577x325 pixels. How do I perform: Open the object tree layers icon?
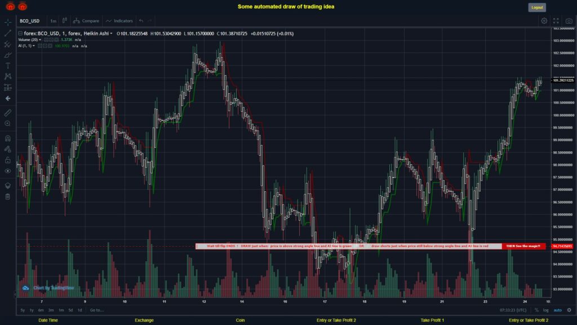coord(8,185)
